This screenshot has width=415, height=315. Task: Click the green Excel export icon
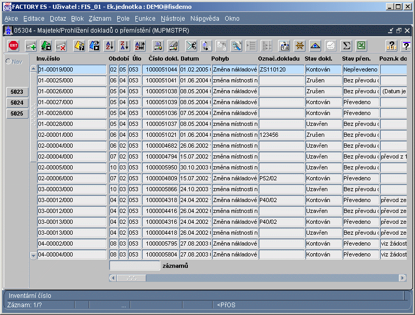362,46
